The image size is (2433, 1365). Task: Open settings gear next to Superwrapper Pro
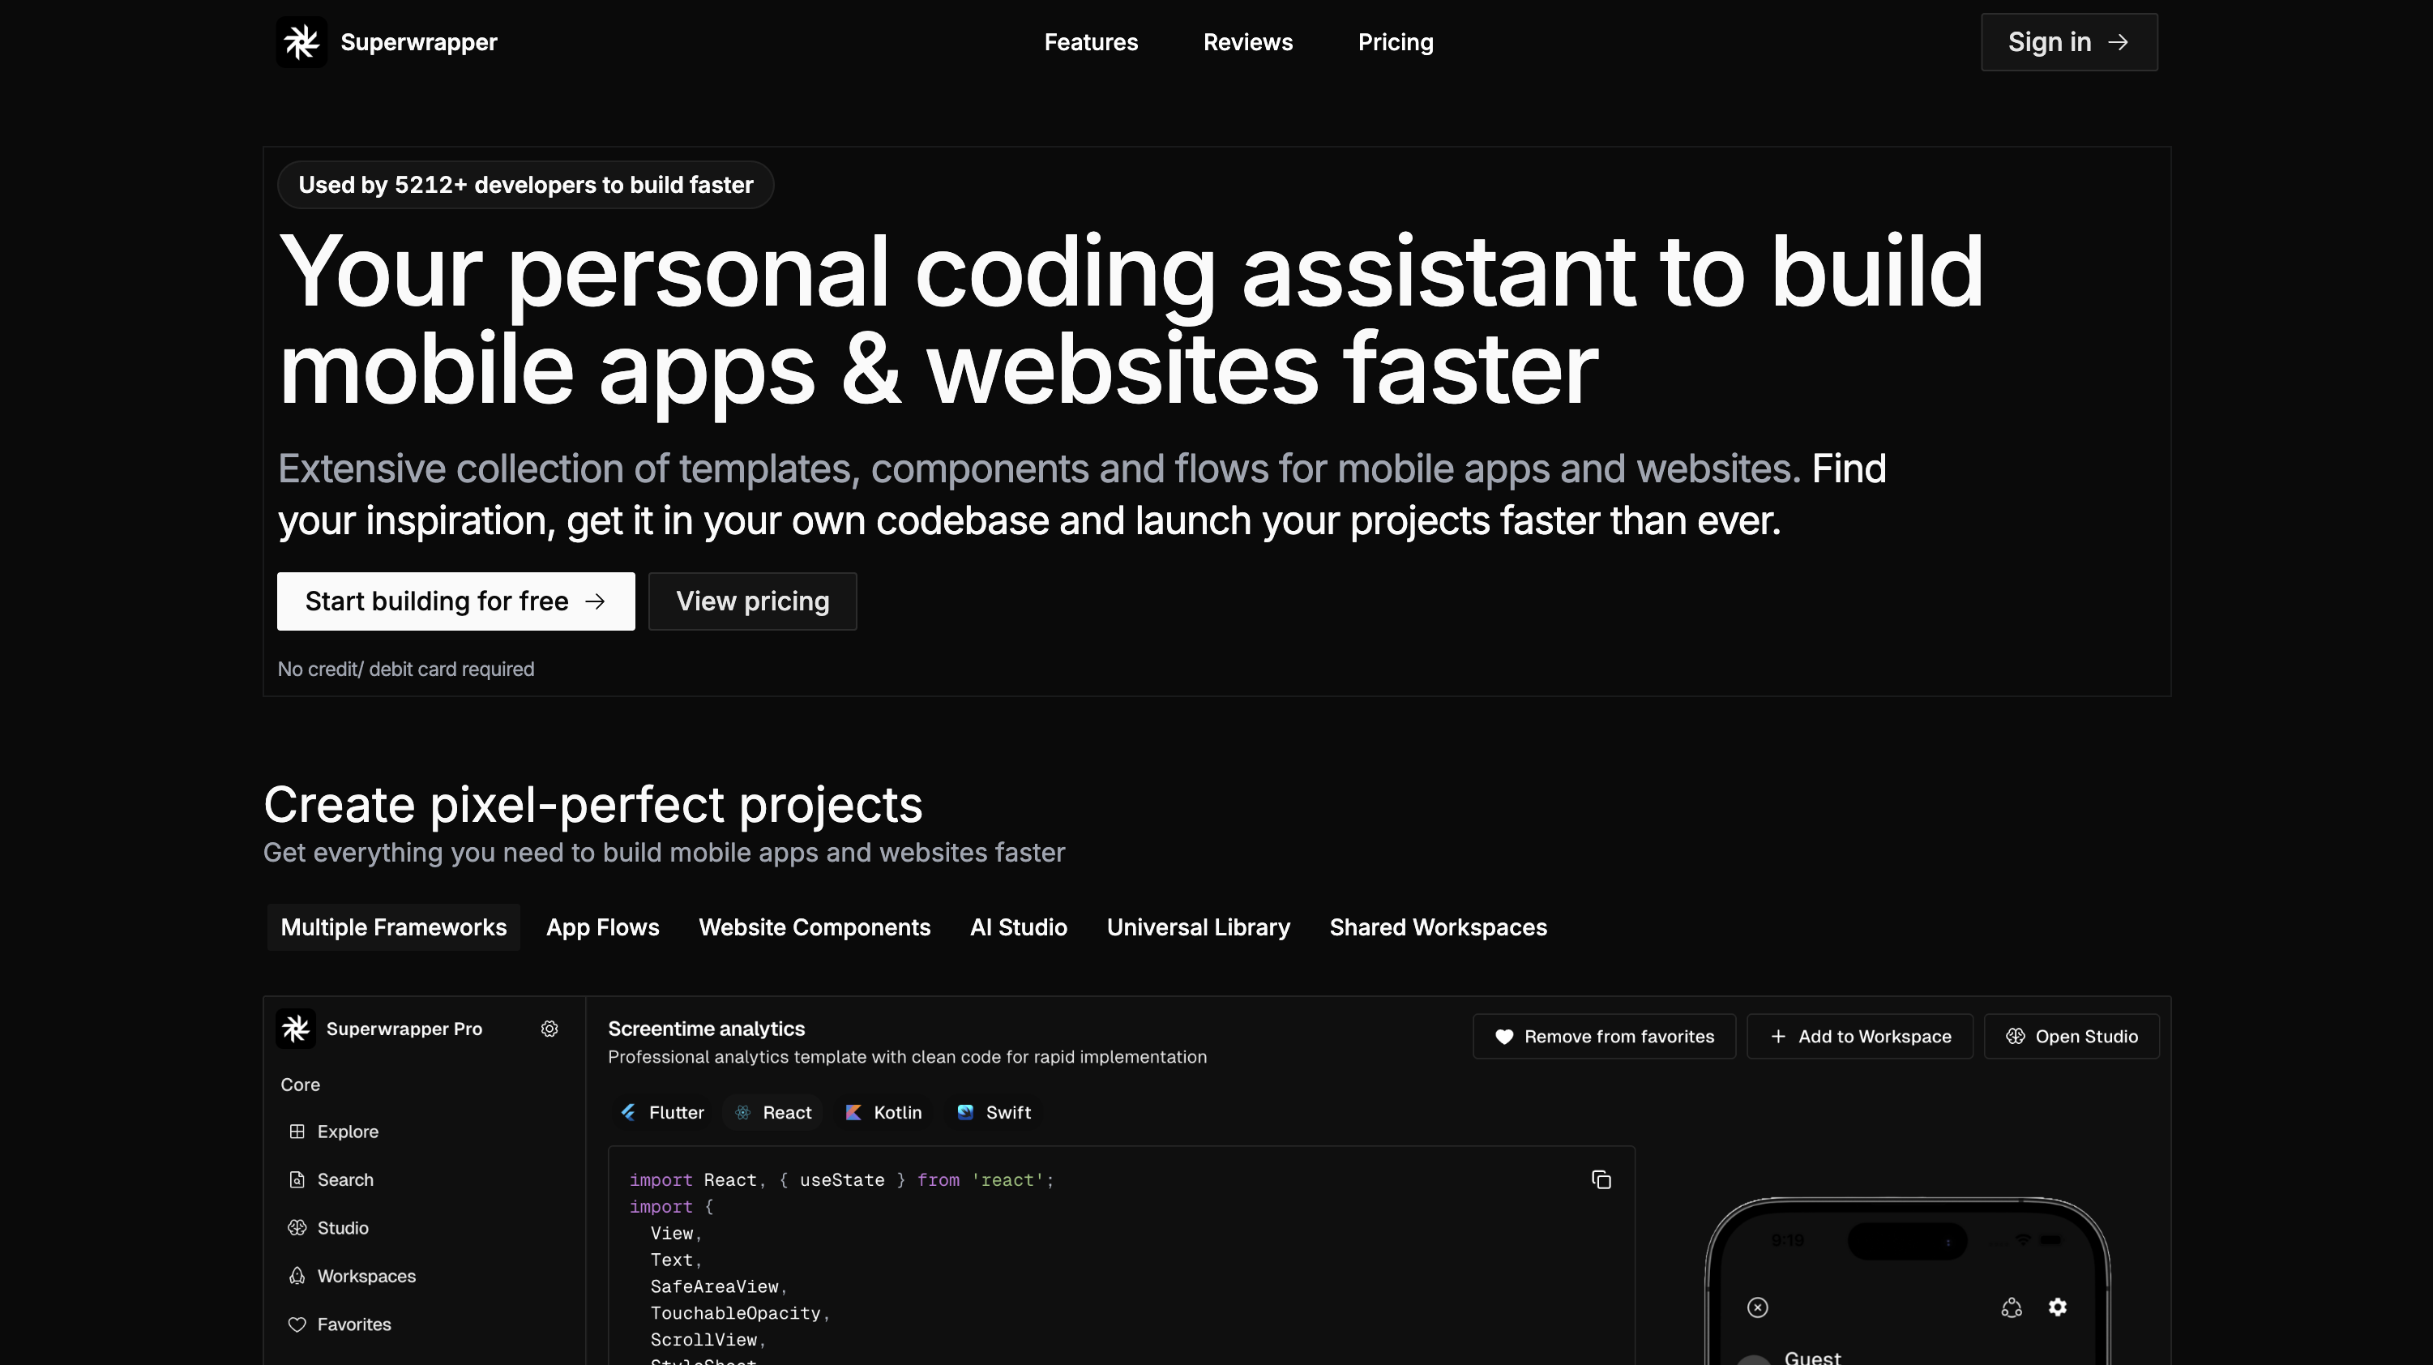(x=549, y=1029)
